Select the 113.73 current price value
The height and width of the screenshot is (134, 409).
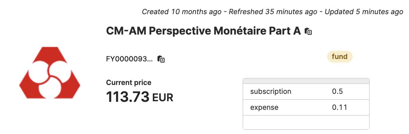pyautogui.click(x=128, y=97)
